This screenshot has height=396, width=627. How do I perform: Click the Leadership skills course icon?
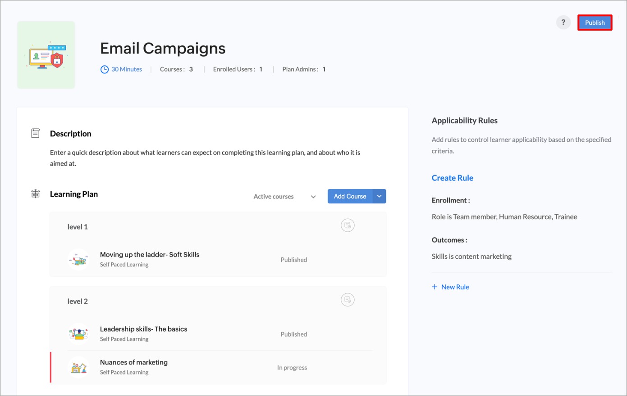78,333
